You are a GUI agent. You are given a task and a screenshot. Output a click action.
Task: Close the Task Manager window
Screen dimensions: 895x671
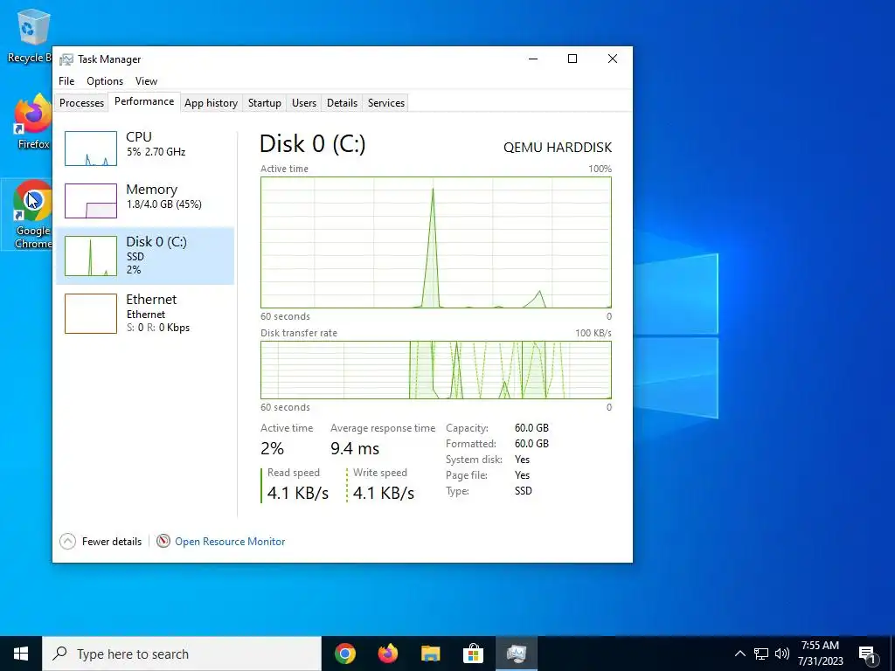(x=613, y=59)
